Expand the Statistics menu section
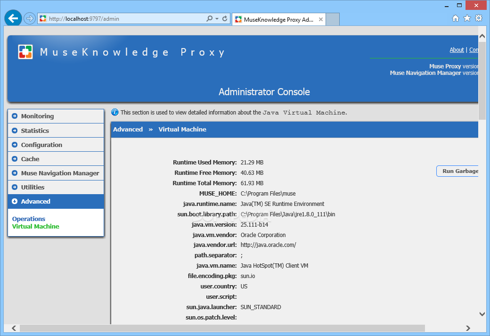The width and height of the screenshot is (490, 336). coord(56,131)
